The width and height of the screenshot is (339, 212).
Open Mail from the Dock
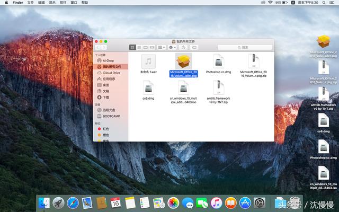[87, 203]
